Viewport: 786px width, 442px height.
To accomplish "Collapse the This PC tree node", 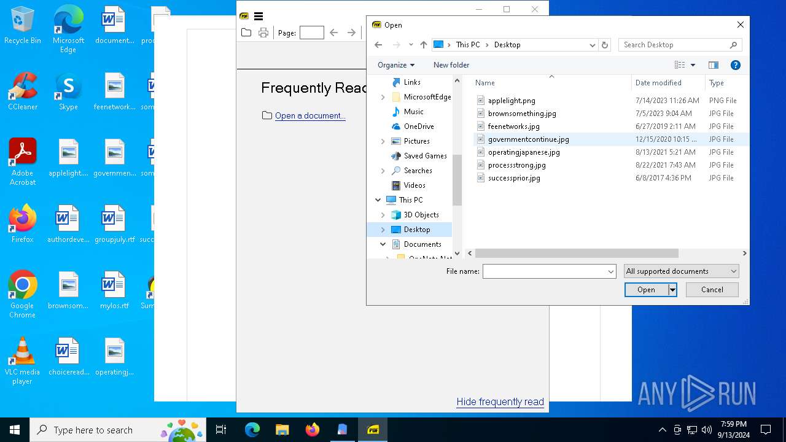I will pos(378,200).
